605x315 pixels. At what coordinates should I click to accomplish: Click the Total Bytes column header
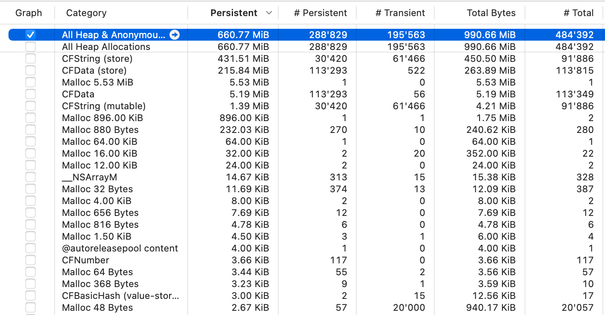point(491,13)
